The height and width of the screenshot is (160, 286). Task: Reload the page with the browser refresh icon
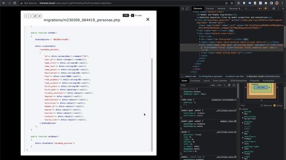point(15,3)
